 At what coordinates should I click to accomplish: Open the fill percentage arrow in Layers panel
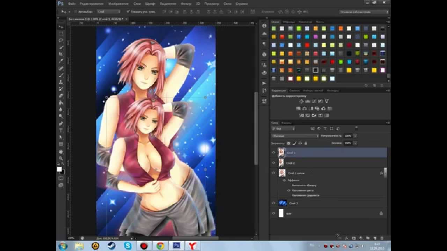tap(355, 143)
